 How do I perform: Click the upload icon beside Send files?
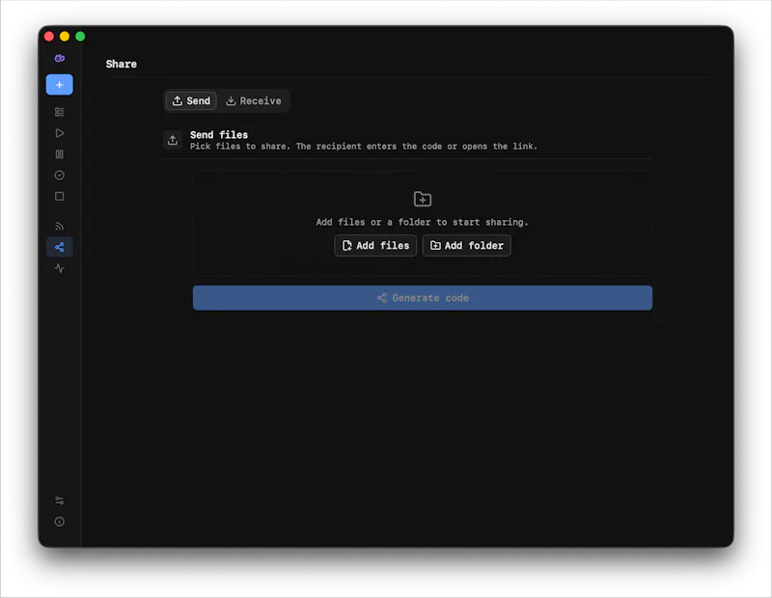pyautogui.click(x=173, y=140)
